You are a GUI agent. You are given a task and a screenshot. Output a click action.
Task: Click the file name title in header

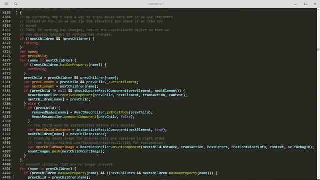point(156,4)
